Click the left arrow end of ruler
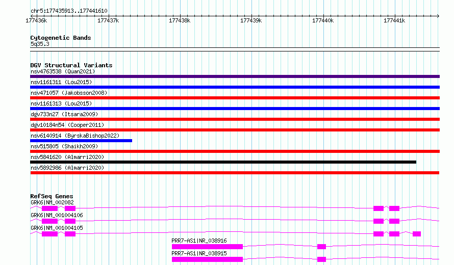Image resolution: width=454 pixels, height=265 pixels. [32, 16]
